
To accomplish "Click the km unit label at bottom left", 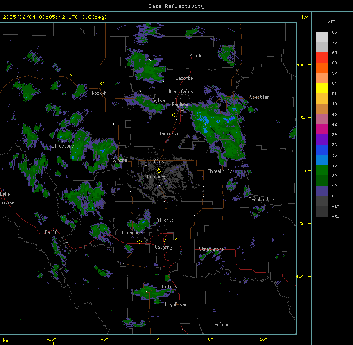I will click(6, 340).
